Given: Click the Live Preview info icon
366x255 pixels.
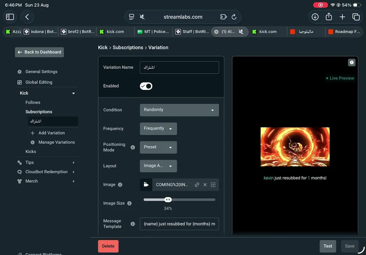Looking at the screenshot, I should coord(351,62).
